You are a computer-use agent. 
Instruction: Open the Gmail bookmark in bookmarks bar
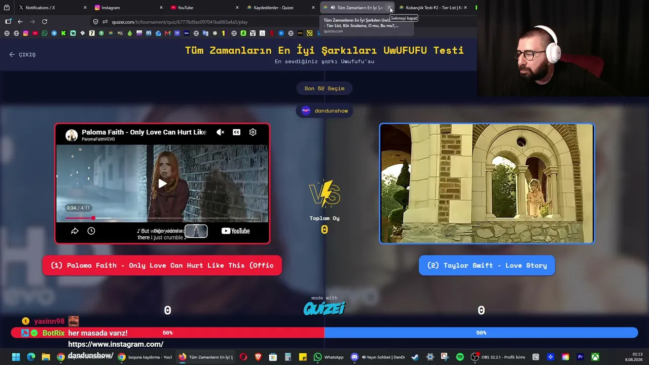(167, 33)
